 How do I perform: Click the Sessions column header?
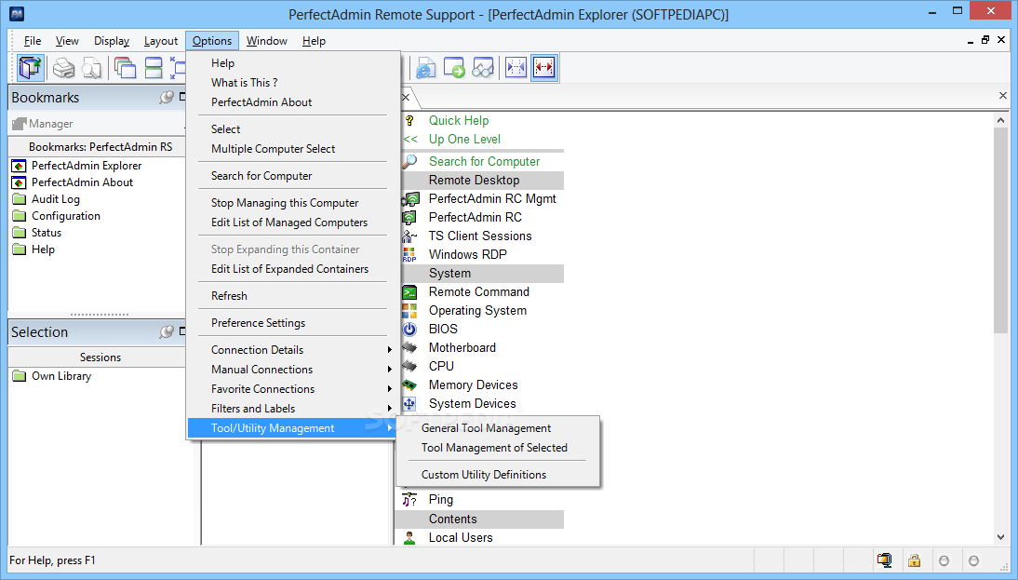[100, 357]
